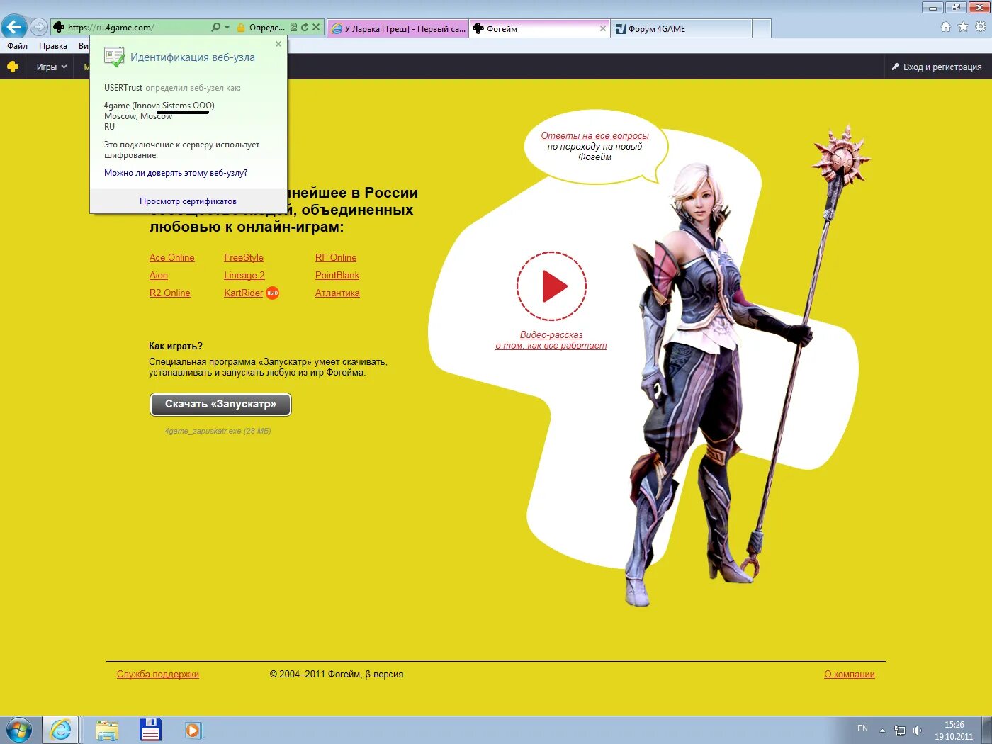Click the floppy disk icon in taskbar
This screenshot has height=744, width=992.
point(151,730)
